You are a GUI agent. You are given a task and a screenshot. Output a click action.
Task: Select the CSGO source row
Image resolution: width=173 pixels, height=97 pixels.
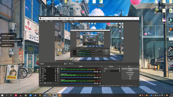pos(49,81)
